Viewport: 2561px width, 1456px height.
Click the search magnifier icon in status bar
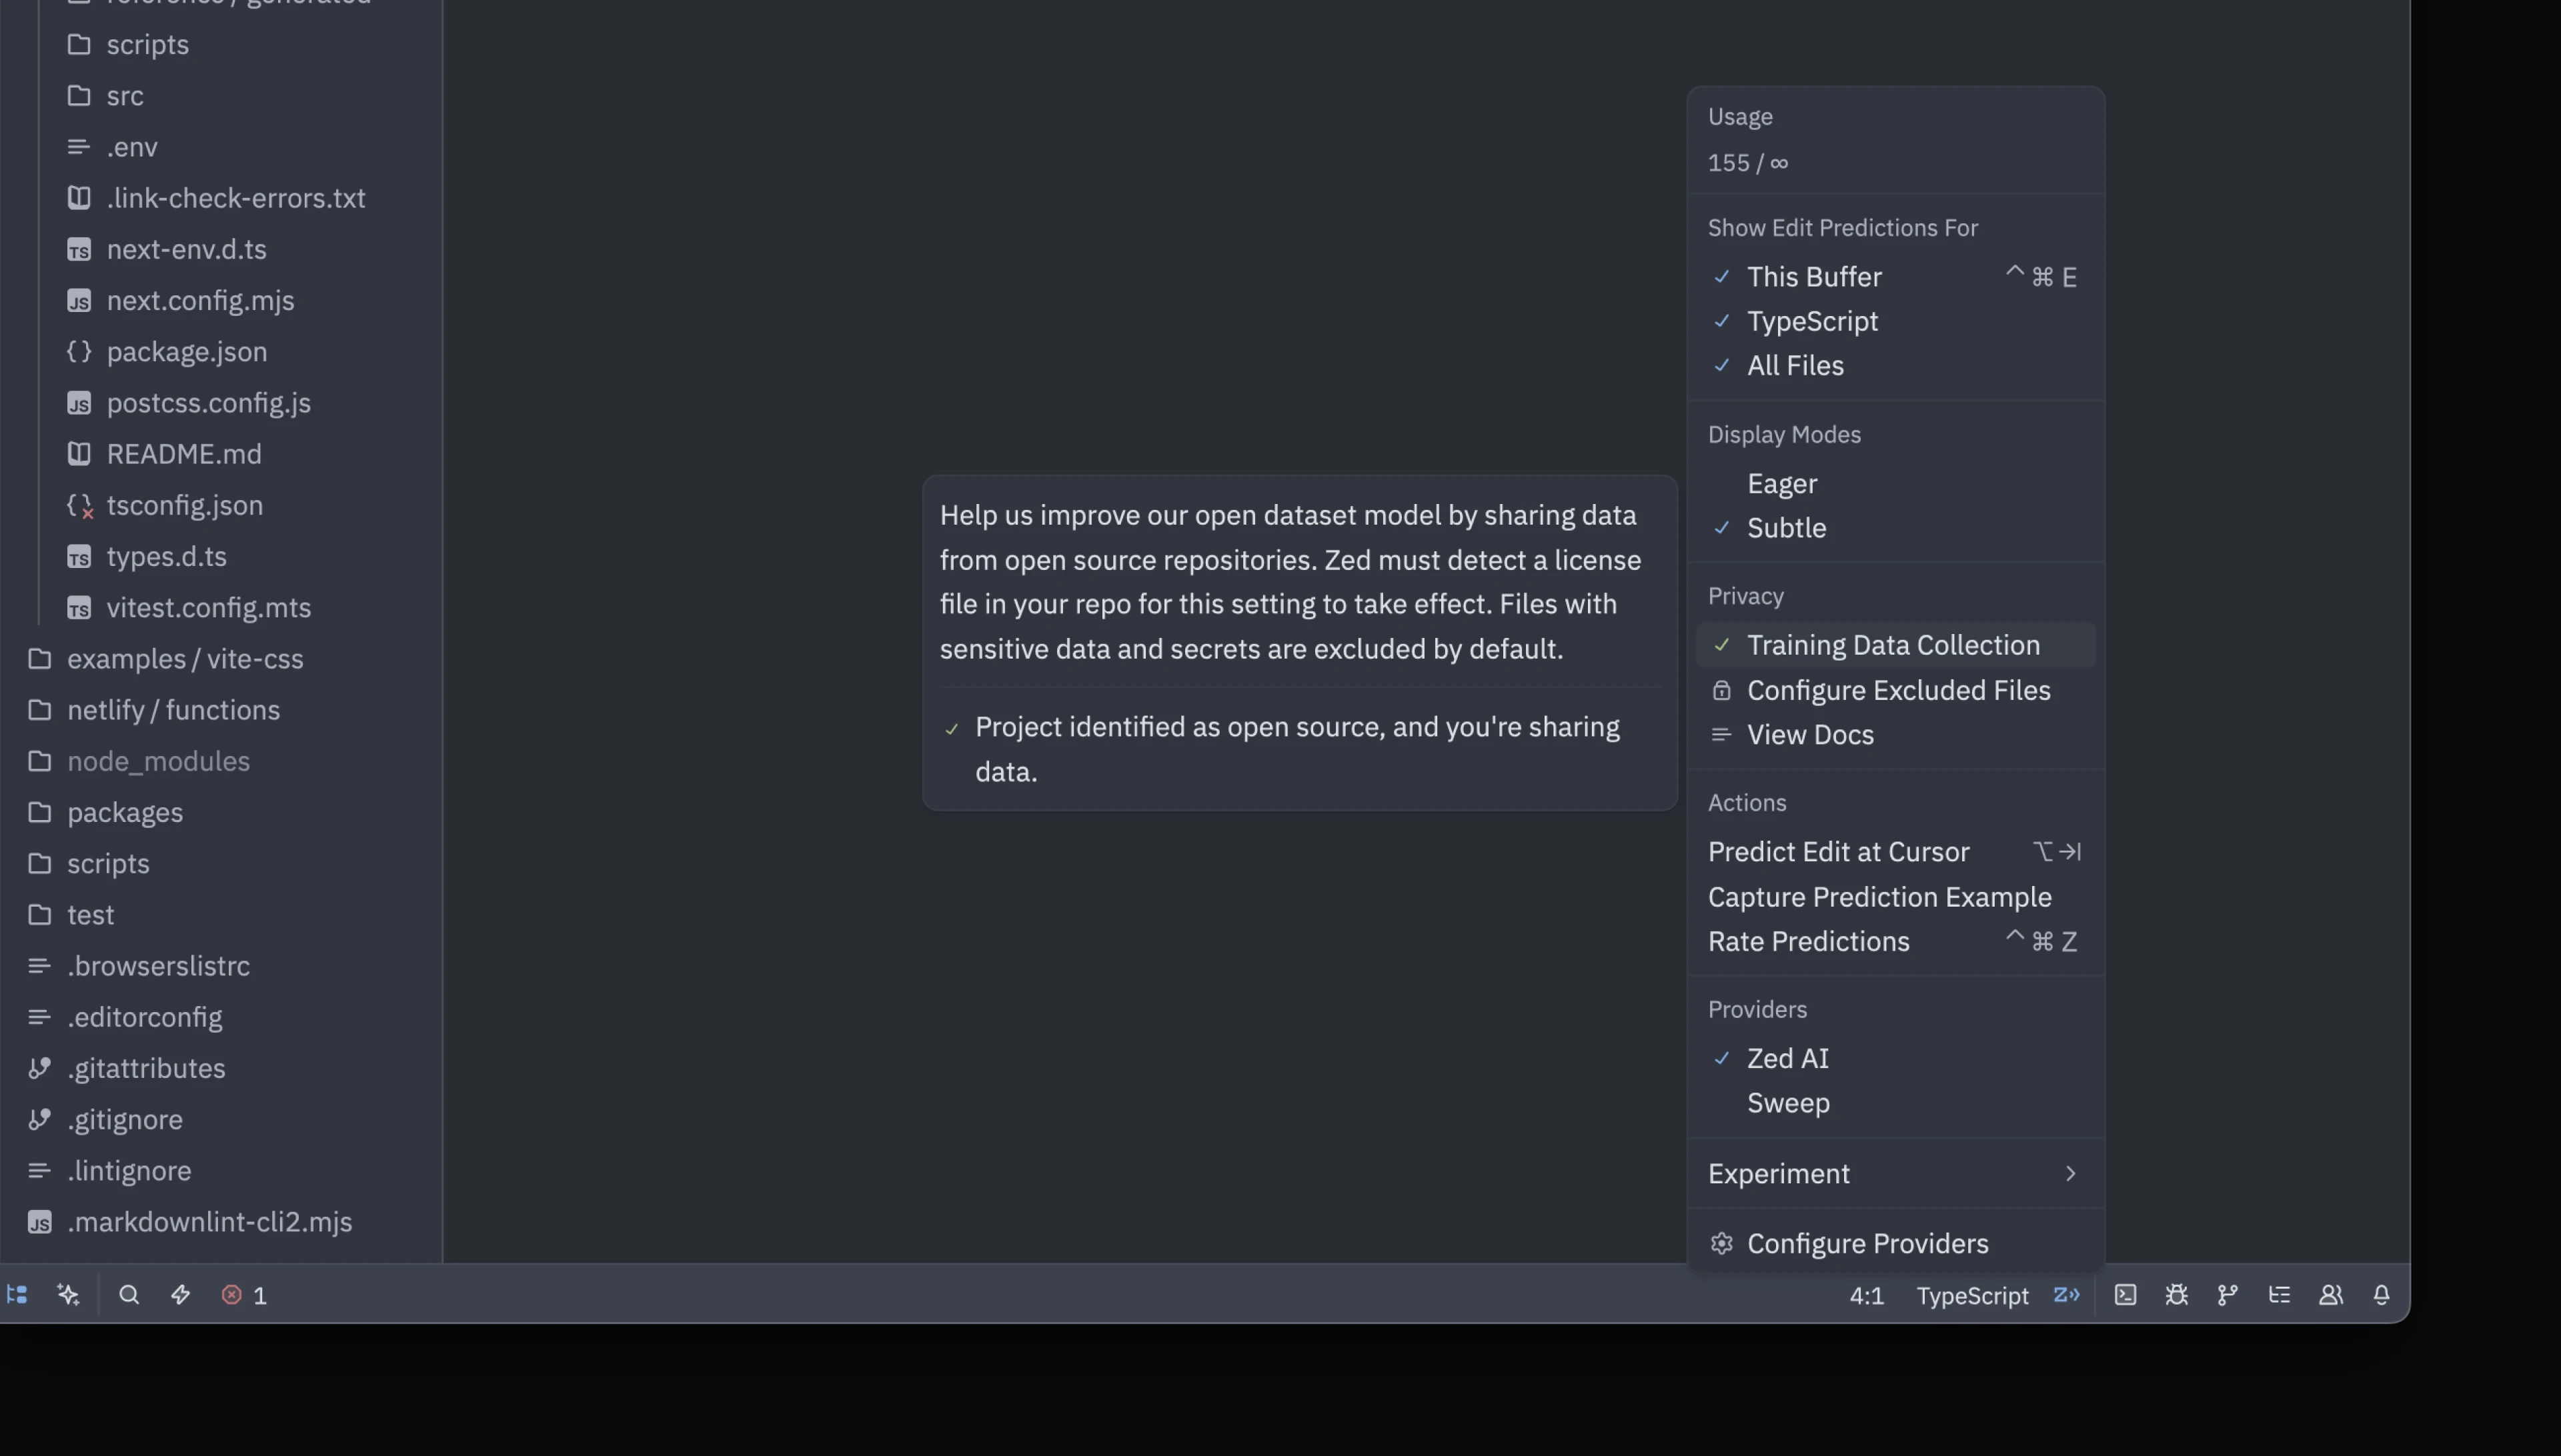tap(129, 1295)
